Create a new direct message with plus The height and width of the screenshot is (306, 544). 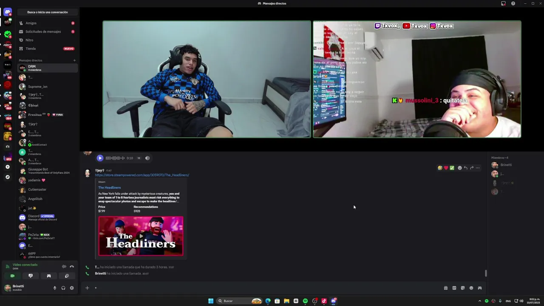[74, 60]
